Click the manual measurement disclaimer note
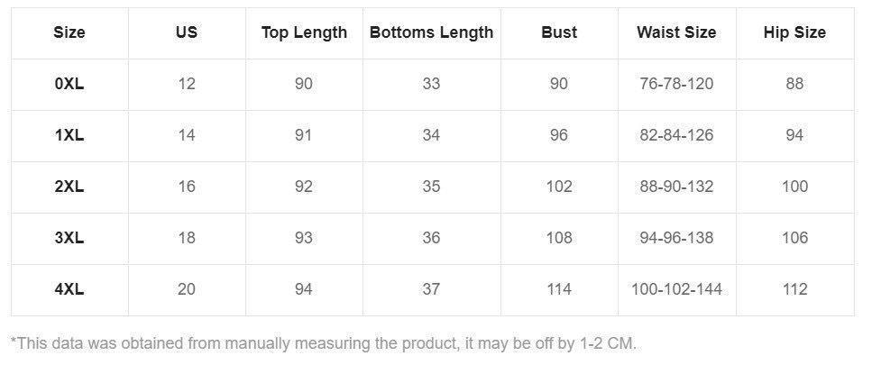 [323, 343]
